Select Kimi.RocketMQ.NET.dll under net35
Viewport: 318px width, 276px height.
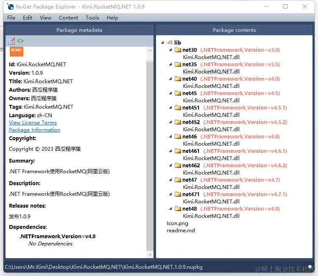pyautogui.click(x=211, y=71)
